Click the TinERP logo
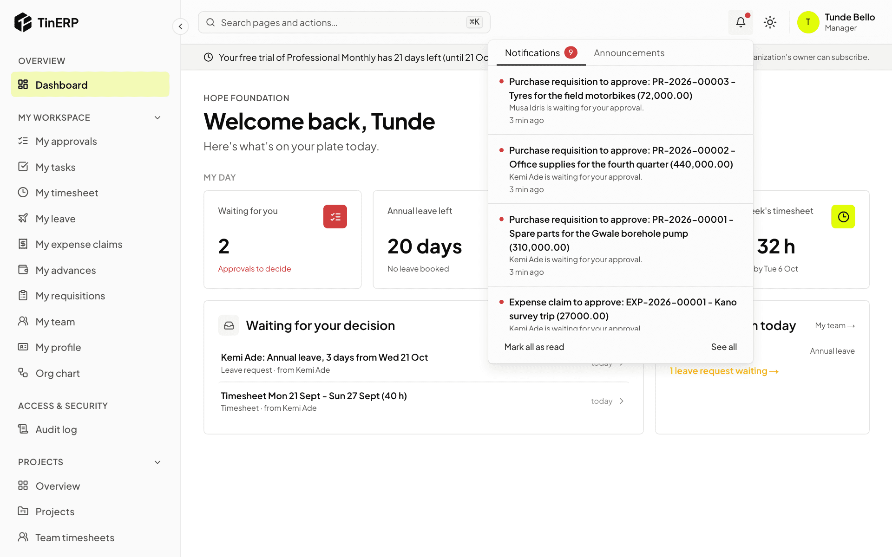The height and width of the screenshot is (557, 892). pos(46,22)
